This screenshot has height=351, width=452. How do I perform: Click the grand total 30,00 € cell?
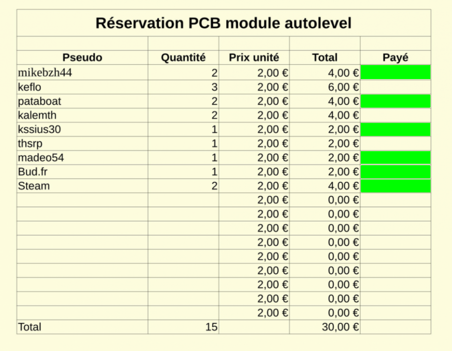[325, 327]
